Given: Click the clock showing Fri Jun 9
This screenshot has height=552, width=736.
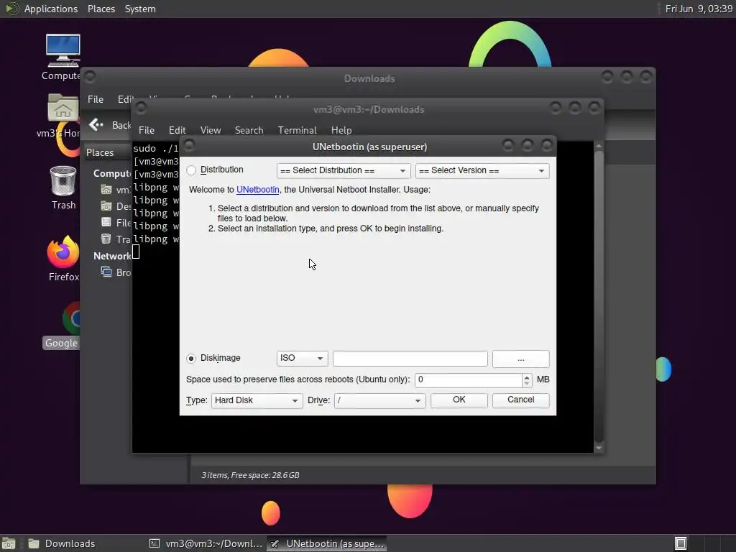Looking at the screenshot, I should (699, 9).
